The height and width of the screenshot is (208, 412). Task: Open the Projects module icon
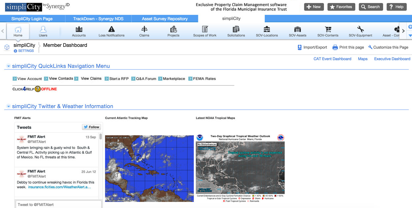(173, 29)
